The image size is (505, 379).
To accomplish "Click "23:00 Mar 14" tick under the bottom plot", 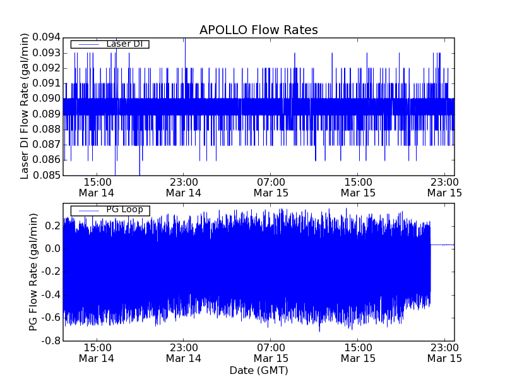I will (x=184, y=352).
